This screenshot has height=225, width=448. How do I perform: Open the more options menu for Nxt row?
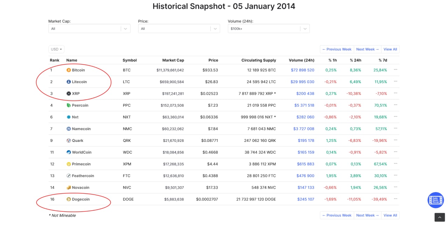click(x=395, y=116)
